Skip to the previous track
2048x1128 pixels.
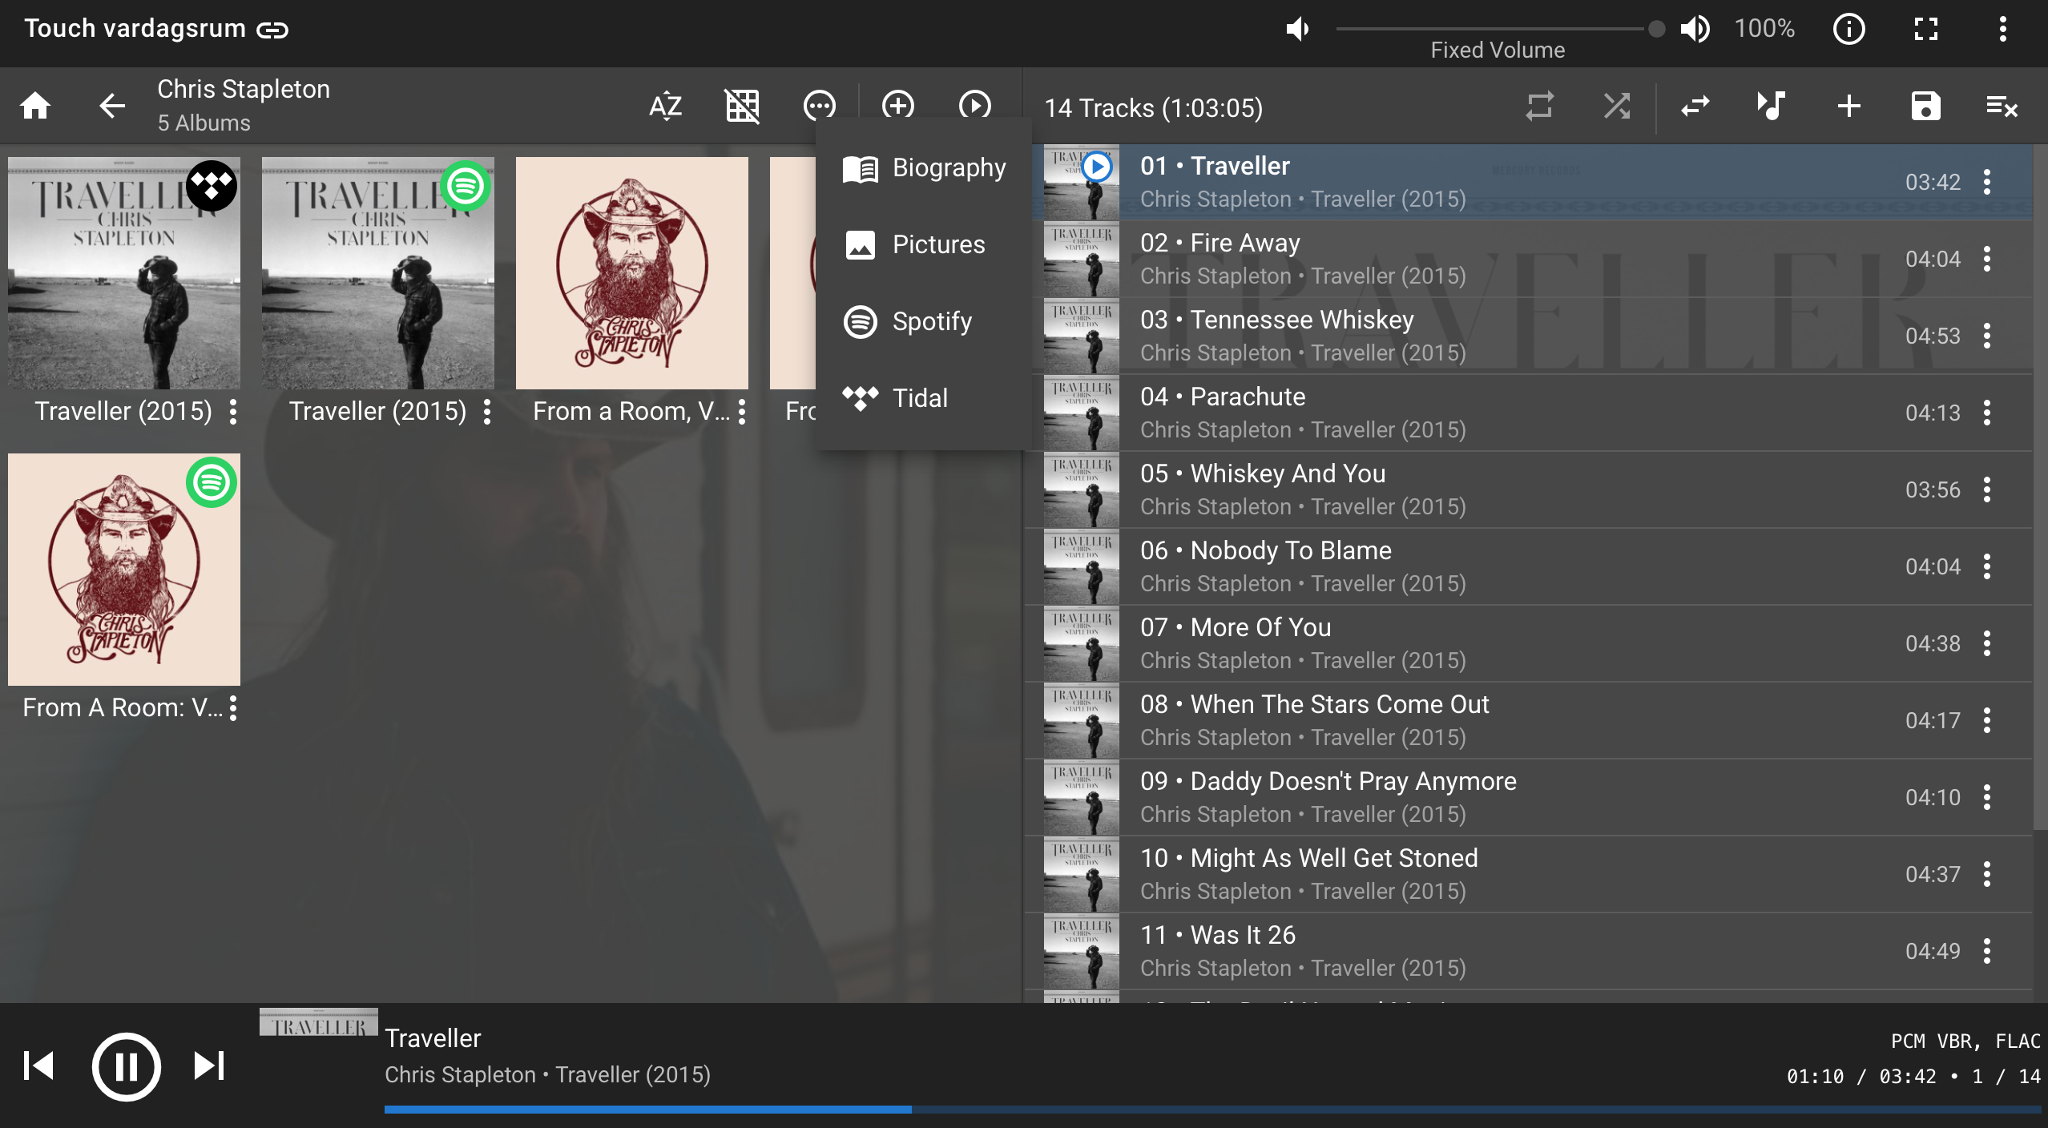pos(38,1066)
